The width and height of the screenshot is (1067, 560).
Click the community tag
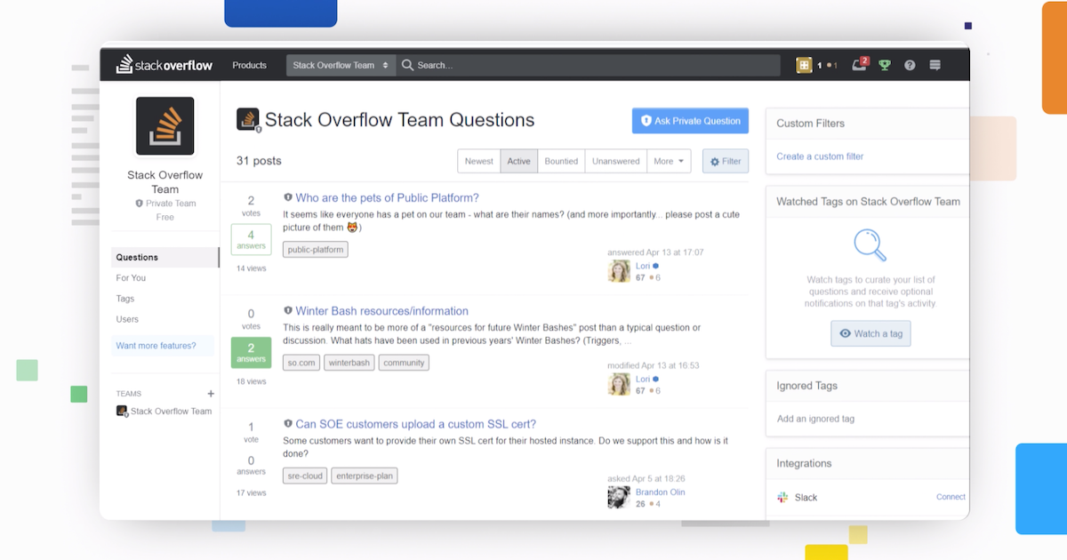coord(404,363)
